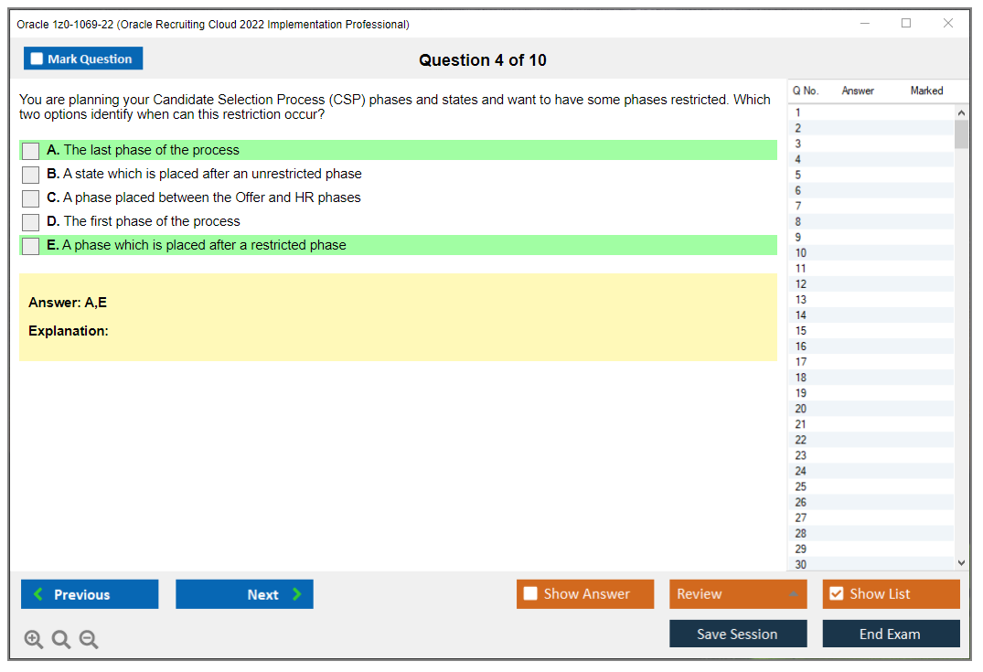Click the white square icon on Show Answer

tap(530, 593)
